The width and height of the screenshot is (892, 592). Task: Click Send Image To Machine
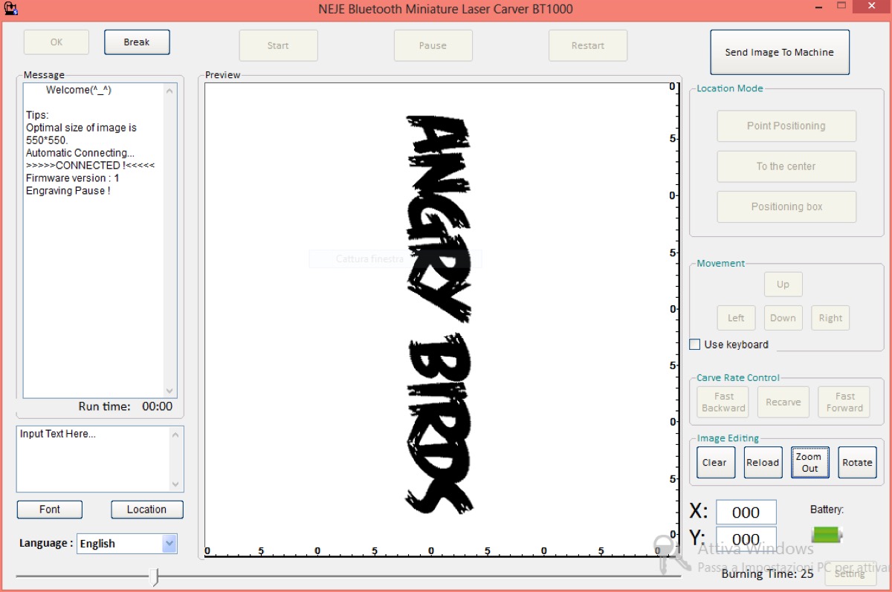coord(780,52)
